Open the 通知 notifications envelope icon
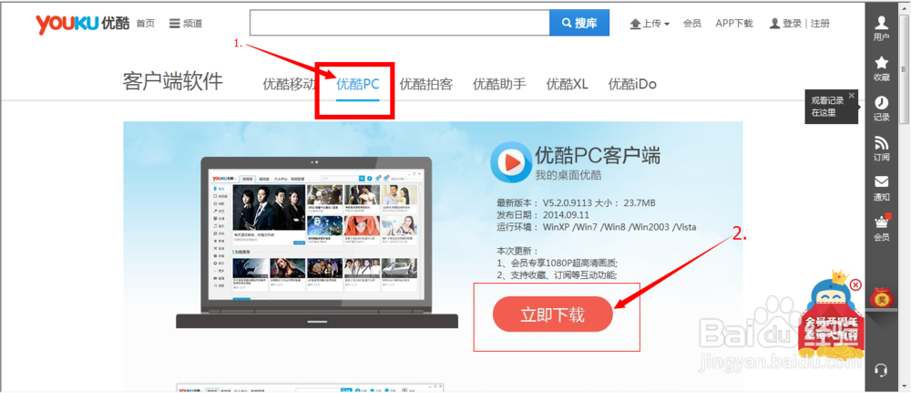Viewport: 911px width, 393px height. (x=881, y=188)
